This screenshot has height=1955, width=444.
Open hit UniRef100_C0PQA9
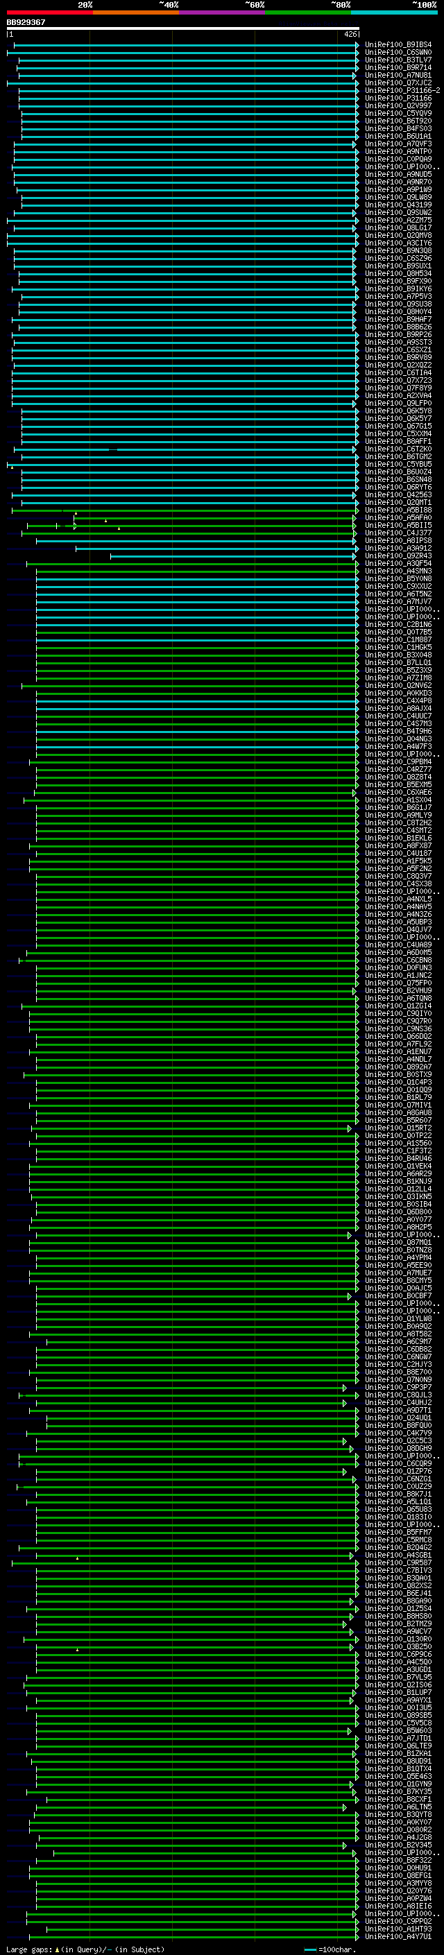coord(398,160)
